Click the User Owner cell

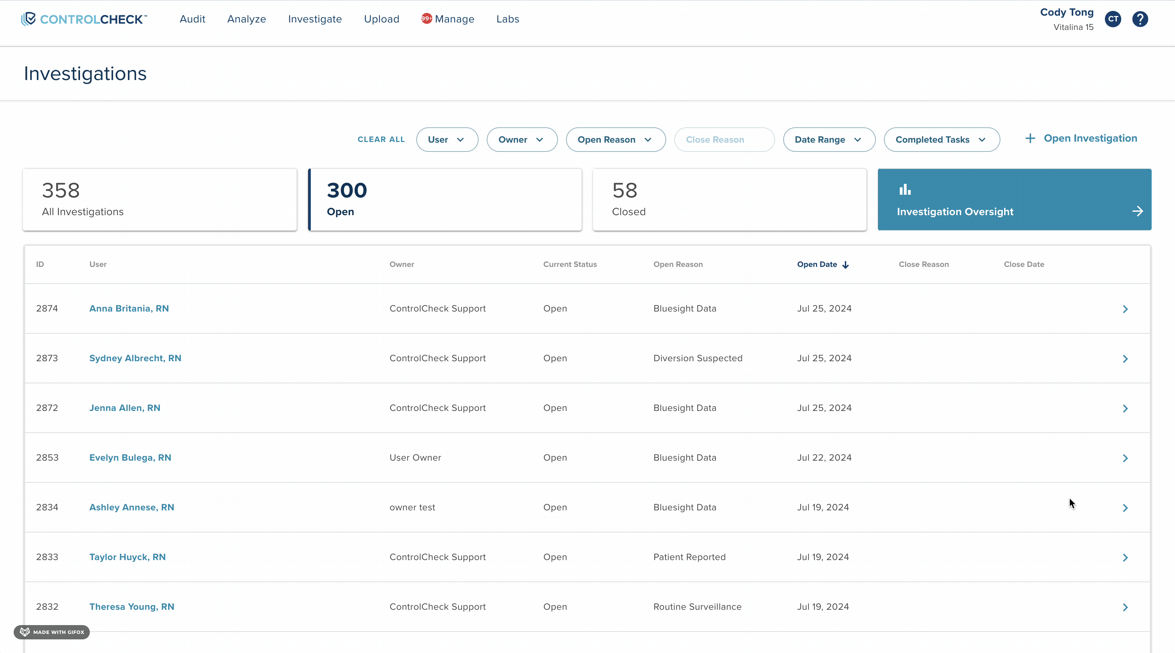[x=415, y=458]
